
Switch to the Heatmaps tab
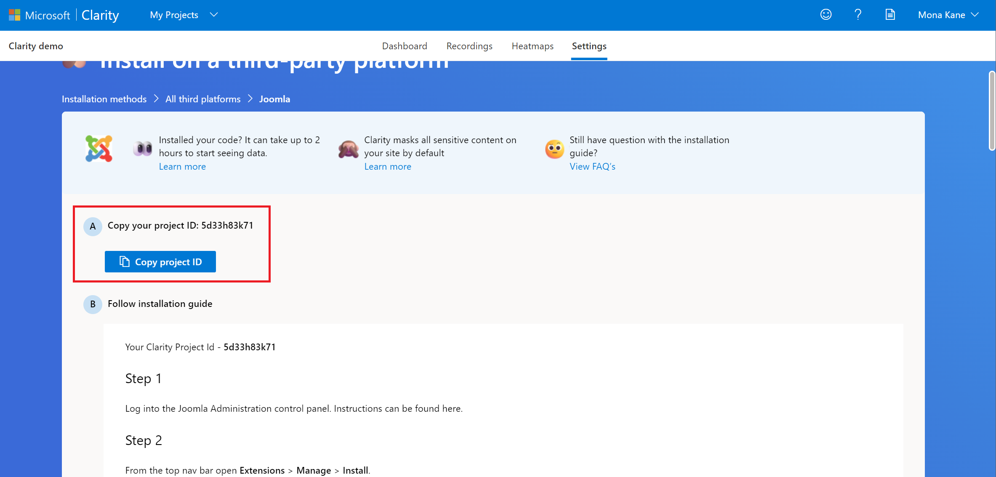pos(533,46)
